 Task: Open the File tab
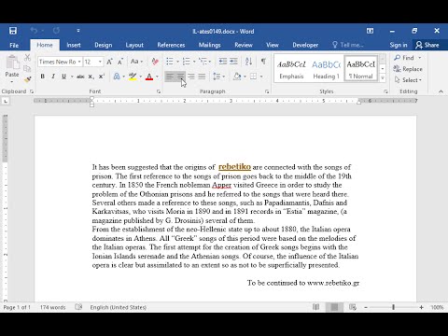[14, 46]
